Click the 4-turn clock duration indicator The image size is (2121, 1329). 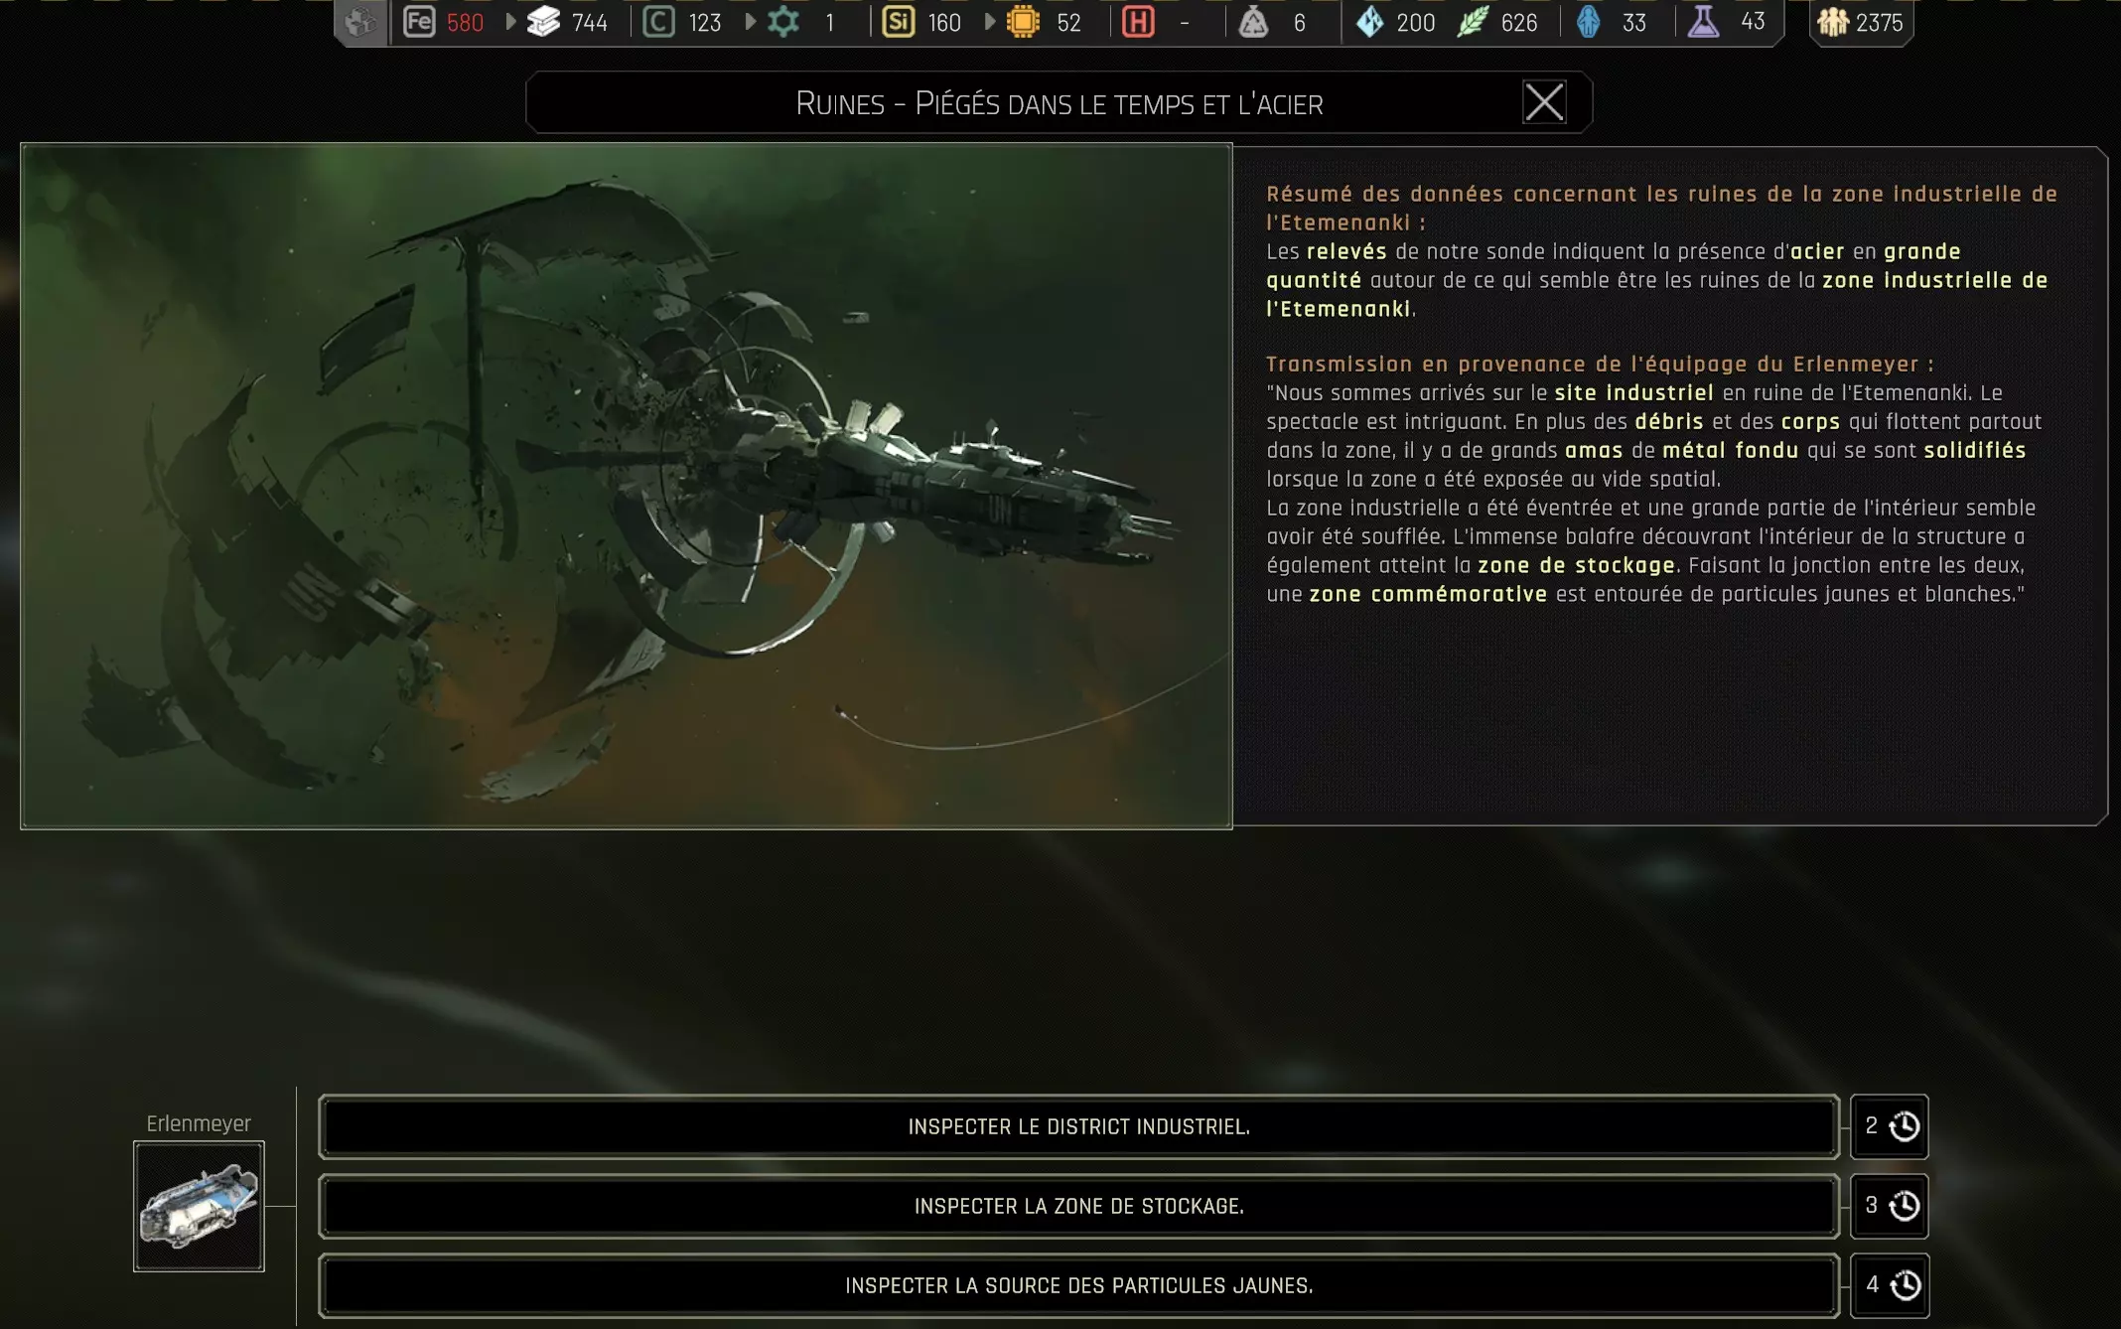pos(1890,1285)
